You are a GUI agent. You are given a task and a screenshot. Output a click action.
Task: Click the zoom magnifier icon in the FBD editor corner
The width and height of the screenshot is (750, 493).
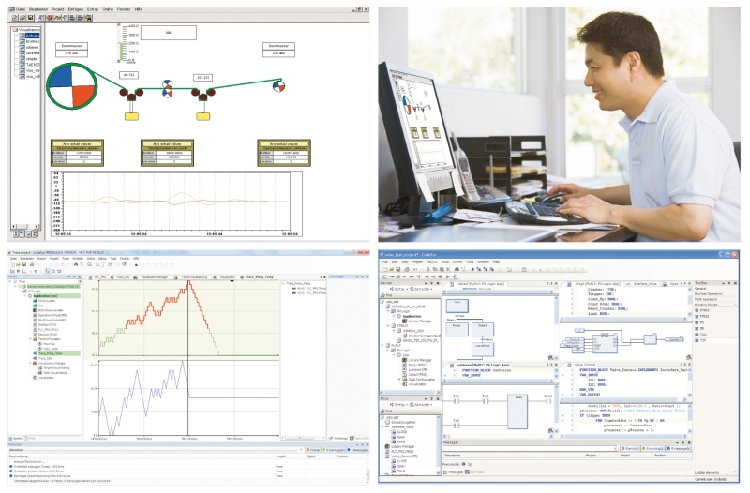click(689, 357)
